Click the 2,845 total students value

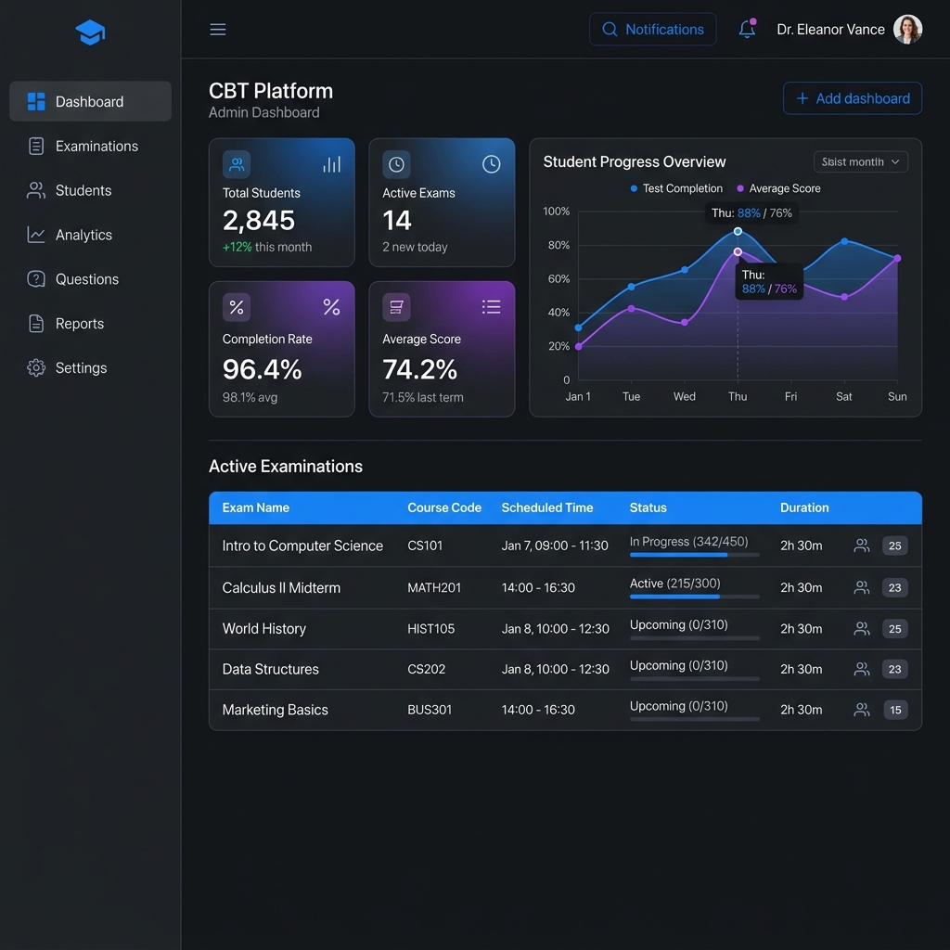[259, 220]
